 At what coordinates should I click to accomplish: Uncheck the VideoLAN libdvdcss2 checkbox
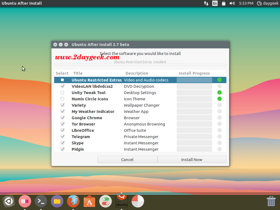pos(62,86)
